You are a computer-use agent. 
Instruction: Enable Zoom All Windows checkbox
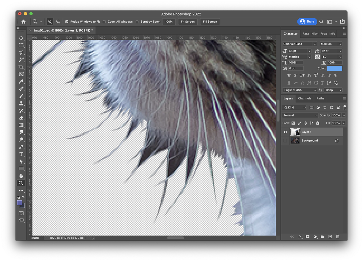[104, 22]
